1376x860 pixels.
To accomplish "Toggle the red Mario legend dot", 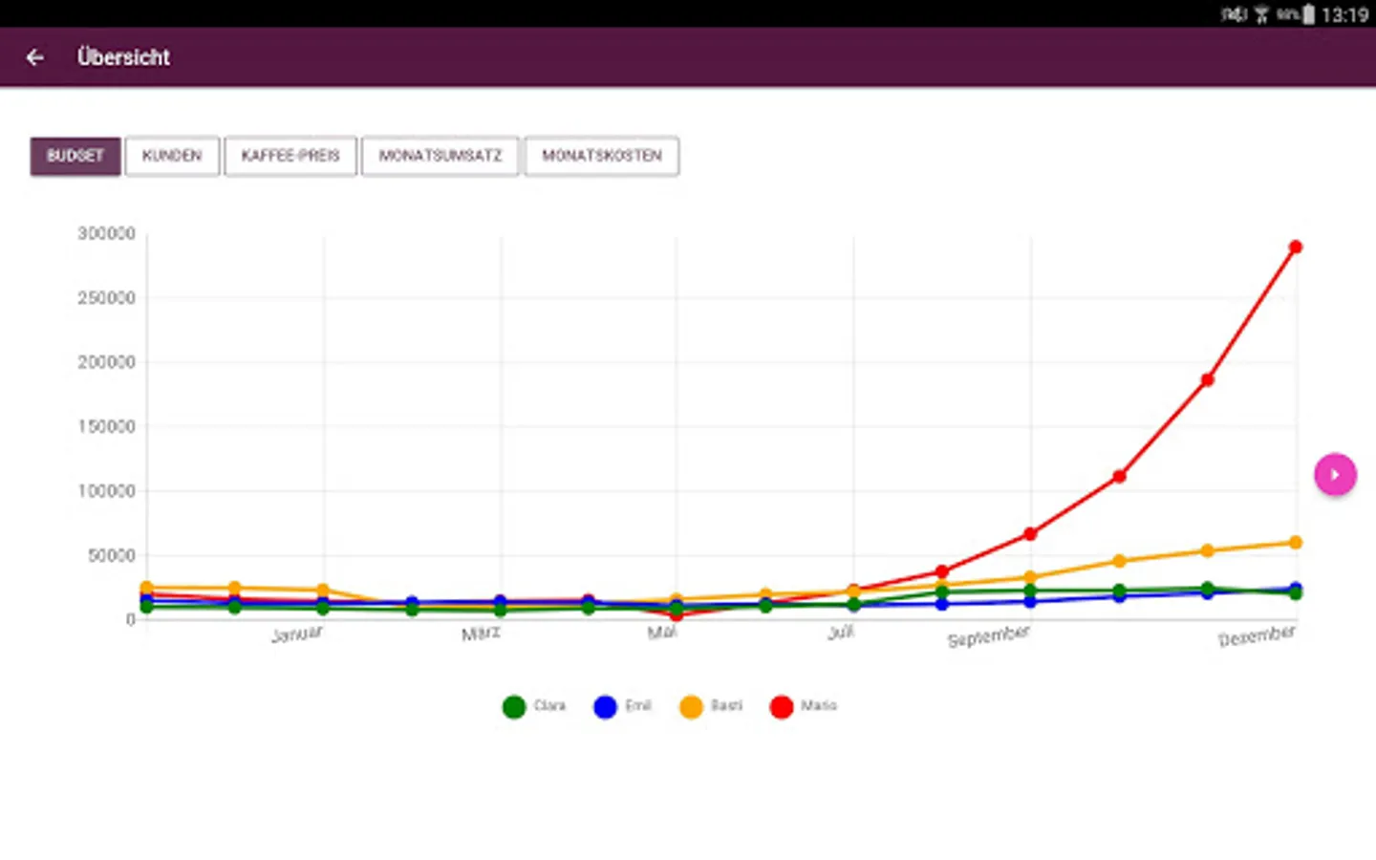I will click(x=782, y=707).
